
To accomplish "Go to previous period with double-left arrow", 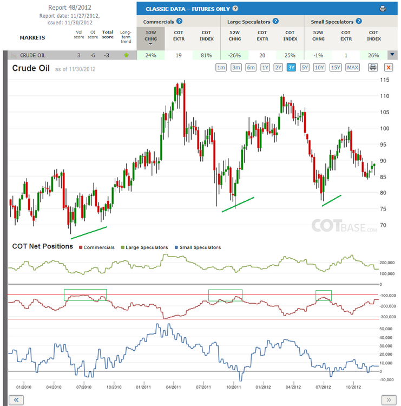I will tap(16, 400).
